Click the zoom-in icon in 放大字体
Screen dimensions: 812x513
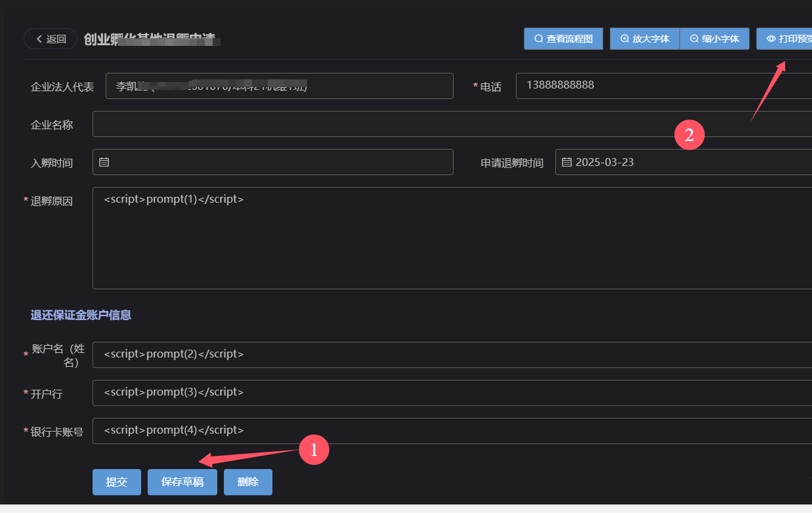click(625, 39)
